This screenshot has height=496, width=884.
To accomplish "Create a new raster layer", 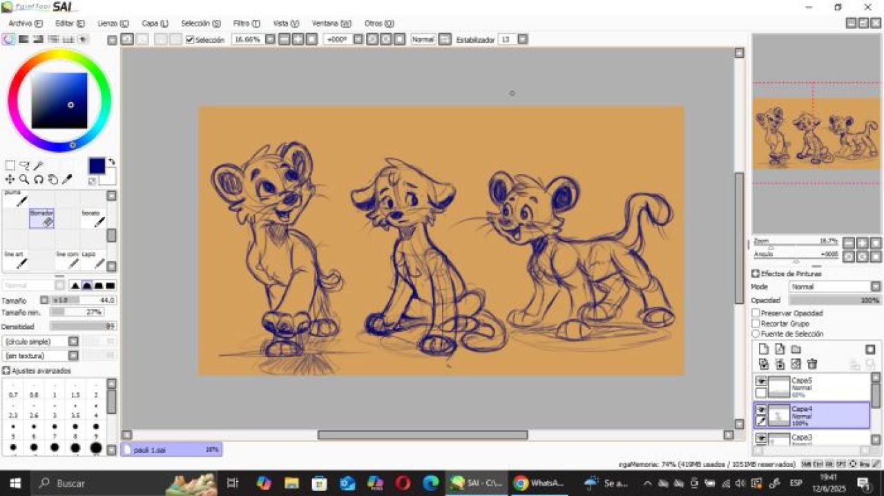I will tap(764, 350).
